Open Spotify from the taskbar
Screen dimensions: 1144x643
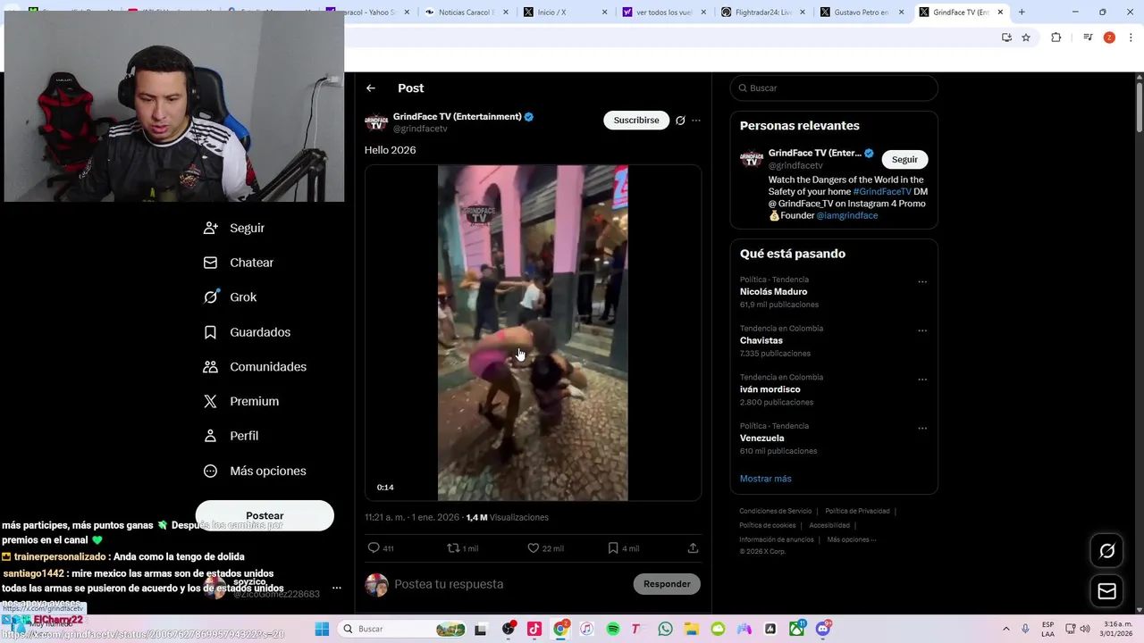pyautogui.click(x=613, y=629)
